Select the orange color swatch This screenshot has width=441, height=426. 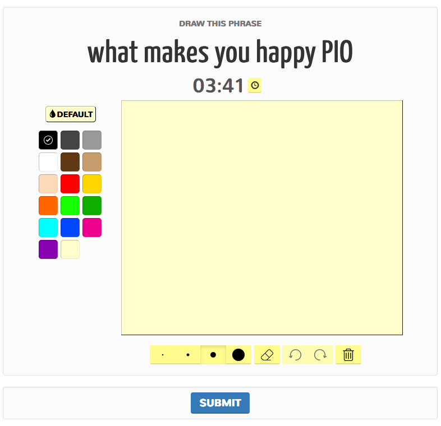[x=48, y=206]
